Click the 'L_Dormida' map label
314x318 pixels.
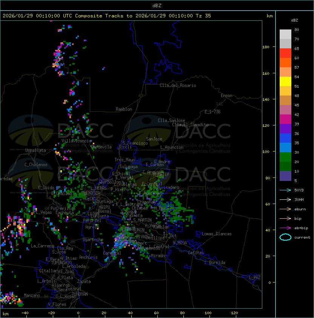[215, 262]
